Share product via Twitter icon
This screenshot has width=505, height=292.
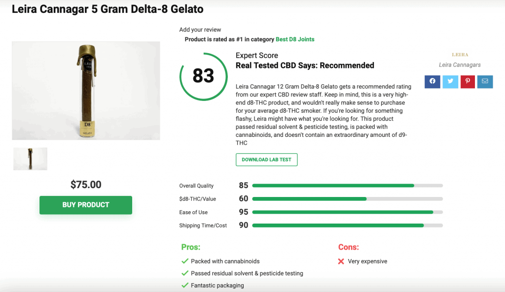pos(450,81)
